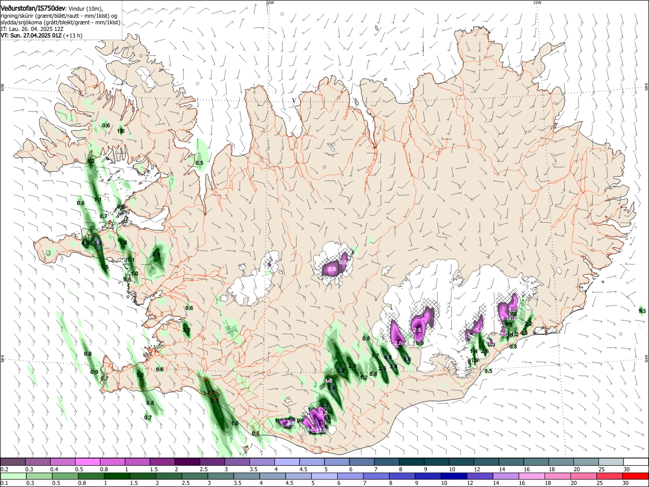Select the 25–30 red swatch in lower legend
Viewport: 649px width, 487px height.
[610, 476]
